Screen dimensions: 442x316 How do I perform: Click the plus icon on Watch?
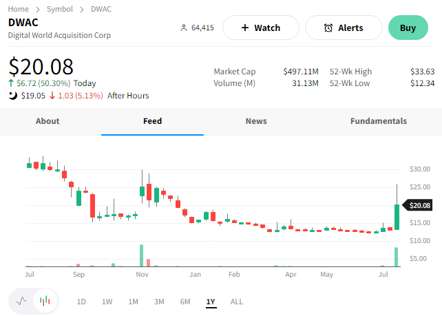coord(245,28)
